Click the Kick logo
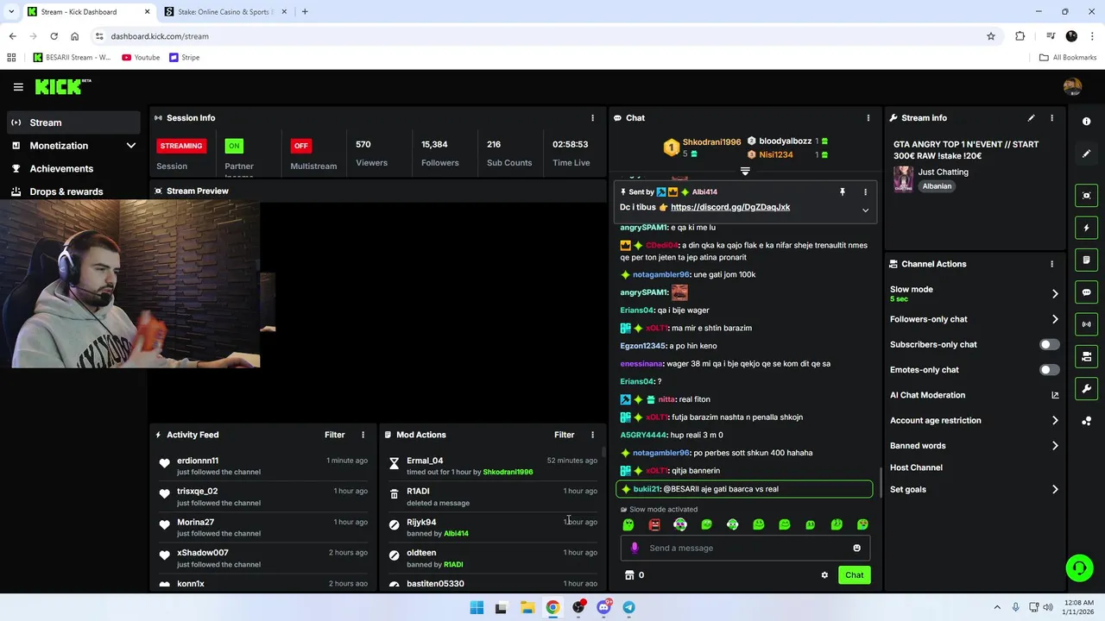Image resolution: width=1105 pixels, height=621 pixels. pyautogui.click(x=63, y=86)
